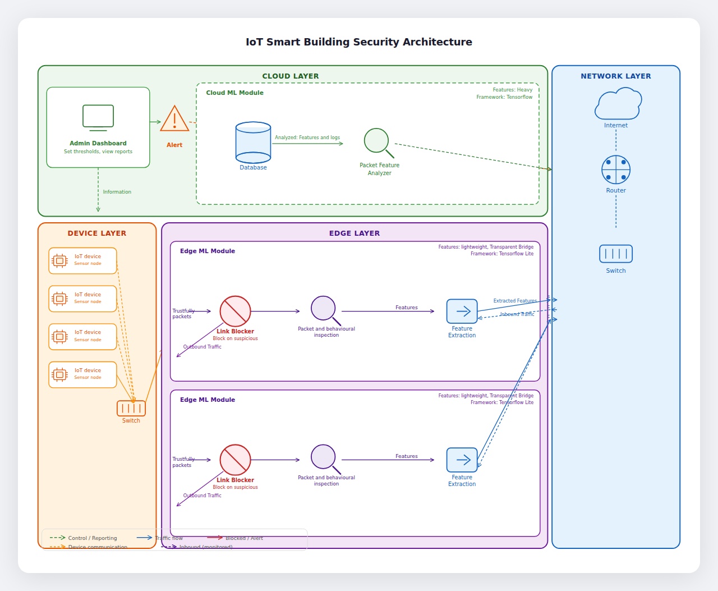Screen dimensions: 718x591
Task: Select 'Framework: Tensorflow Lite' in lower Edge module
Action: coord(502,402)
